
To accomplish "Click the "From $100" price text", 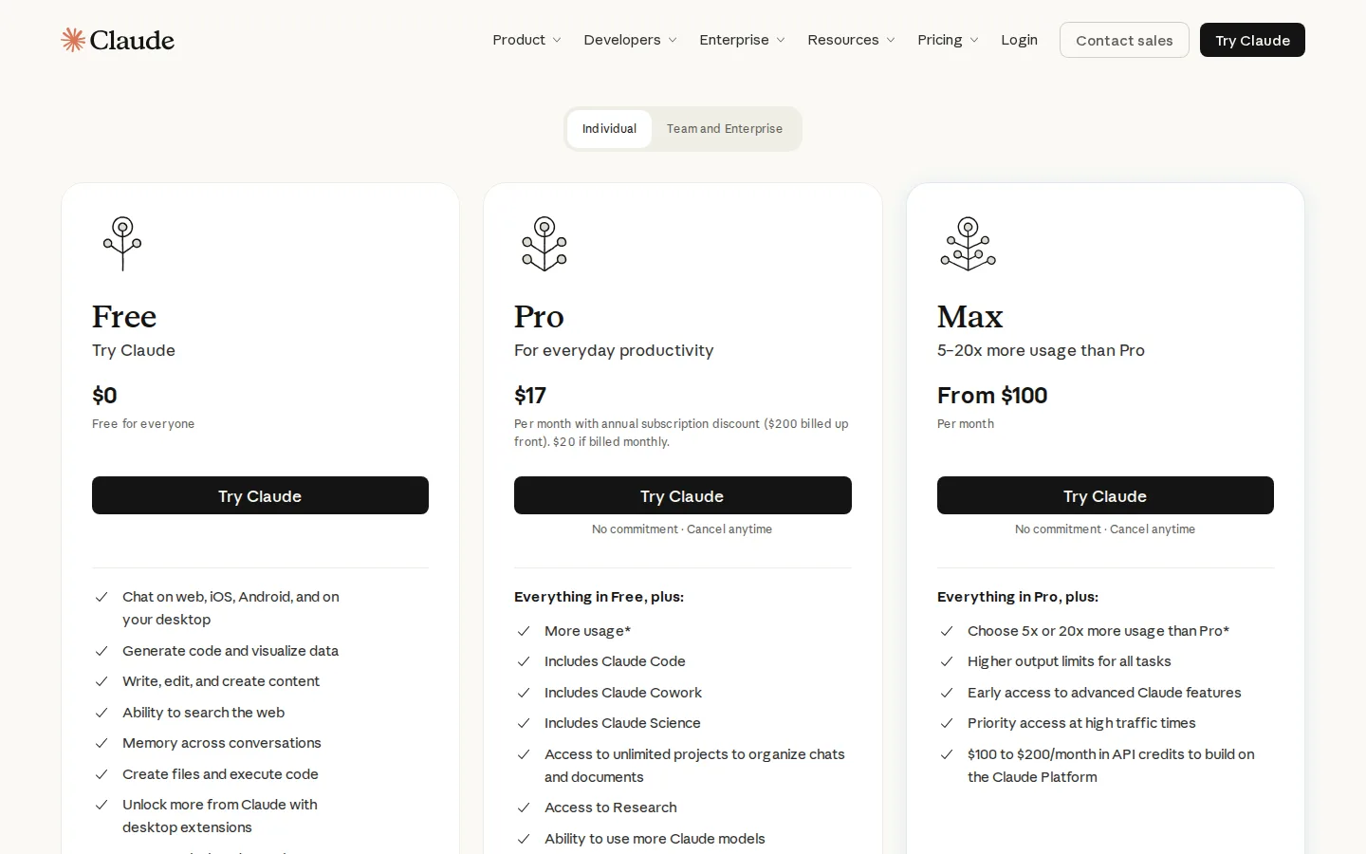I will click(x=992, y=396).
